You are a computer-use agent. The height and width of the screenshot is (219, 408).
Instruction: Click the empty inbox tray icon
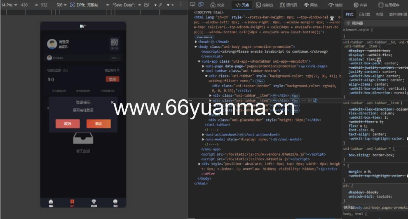[x=83, y=138]
